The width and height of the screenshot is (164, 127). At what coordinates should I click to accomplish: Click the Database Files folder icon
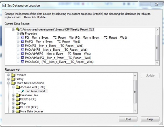18,95
